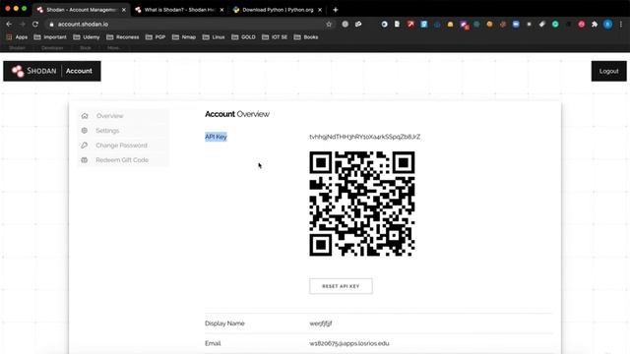Open the Reconess bookmarks folder
The image size is (630, 354).
(x=122, y=37)
